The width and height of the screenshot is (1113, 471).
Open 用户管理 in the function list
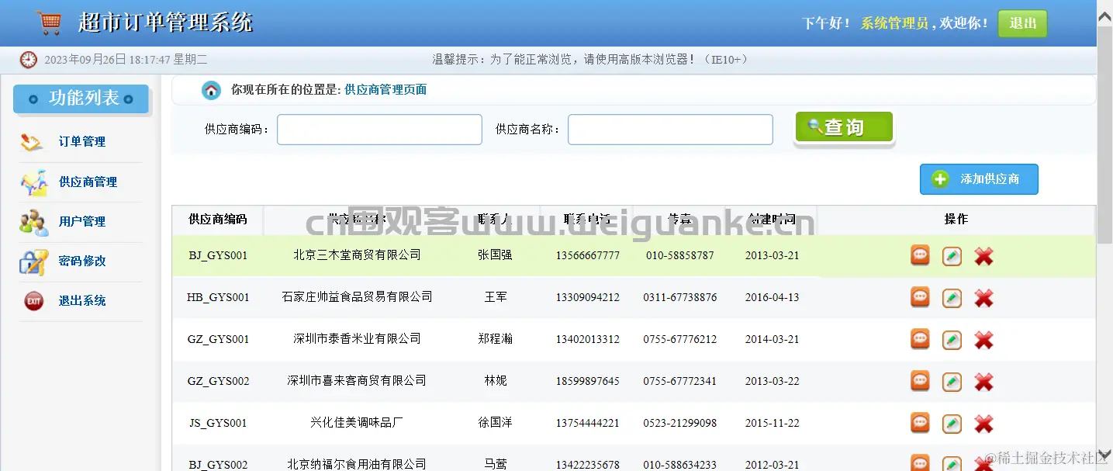tap(82, 222)
